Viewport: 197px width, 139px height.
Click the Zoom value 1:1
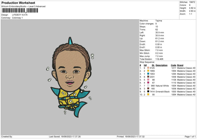pyautogui.click(x=190, y=14)
